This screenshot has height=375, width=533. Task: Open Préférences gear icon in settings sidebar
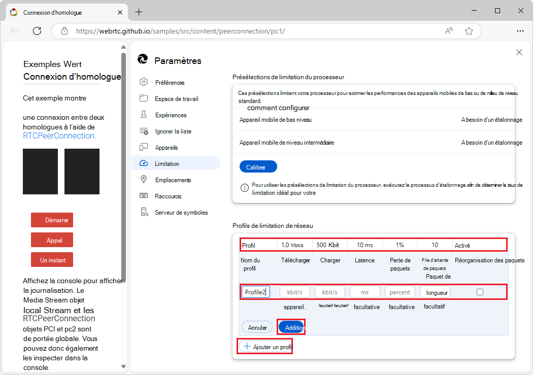[144, 82]
